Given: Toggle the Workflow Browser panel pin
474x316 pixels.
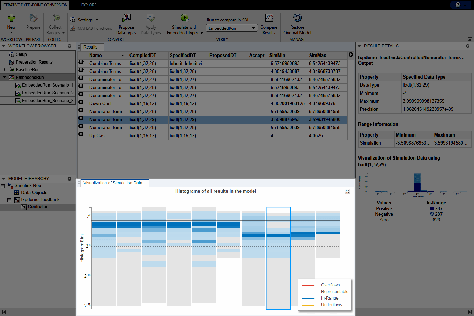Looking at the screenshot, I should [69, 46].
